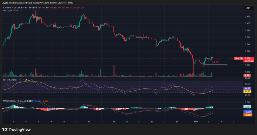Image resolution: width=257 pixels, height=135 pixels.
Task: Click the C0.300 close value in legend
Action: [x=65, y=8]
